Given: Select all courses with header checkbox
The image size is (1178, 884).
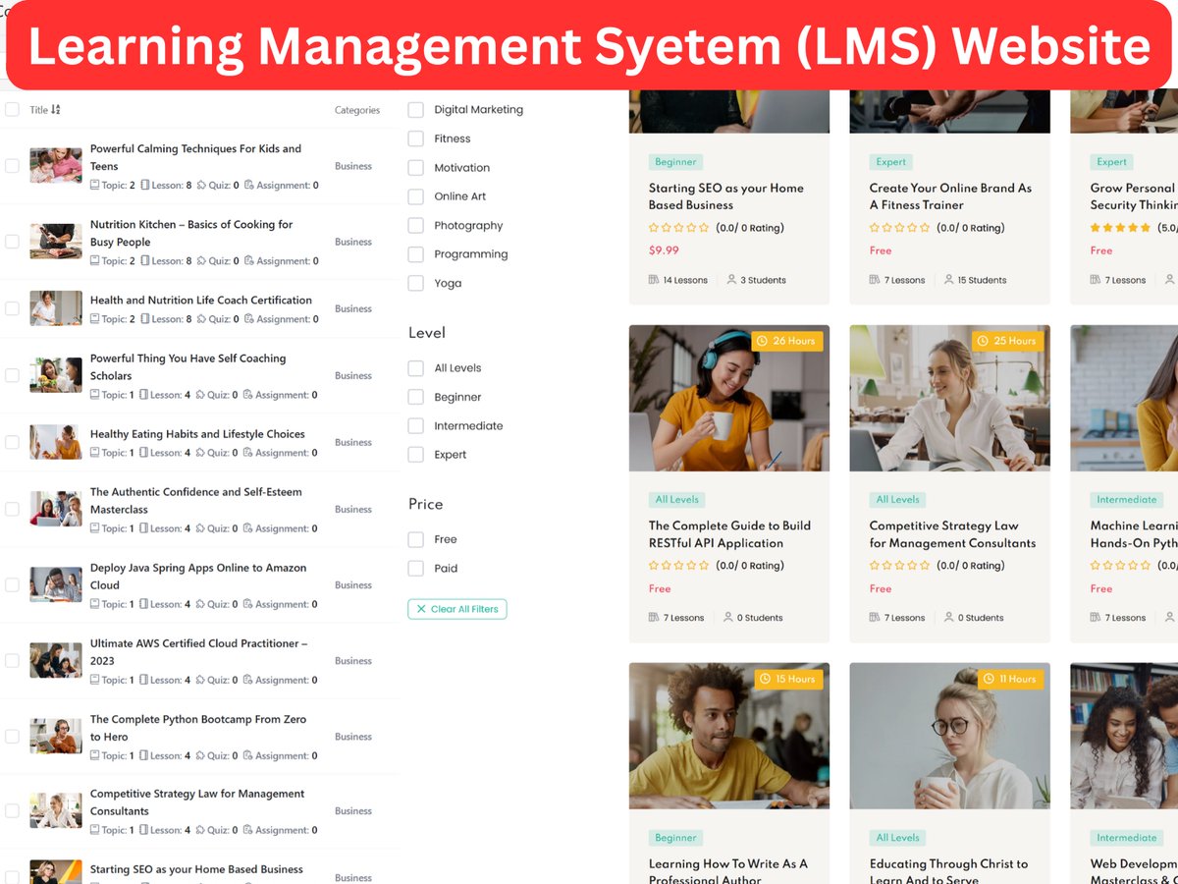Looking at the screenshot, I should pos(12,109).
